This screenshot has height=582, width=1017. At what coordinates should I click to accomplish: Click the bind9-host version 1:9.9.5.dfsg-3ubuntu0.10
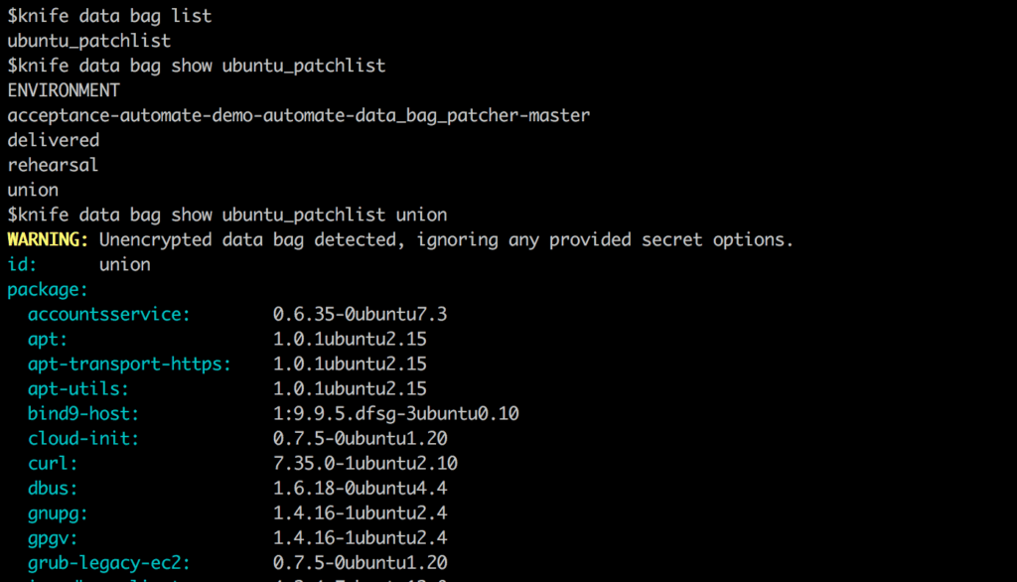tap(396, 413)
